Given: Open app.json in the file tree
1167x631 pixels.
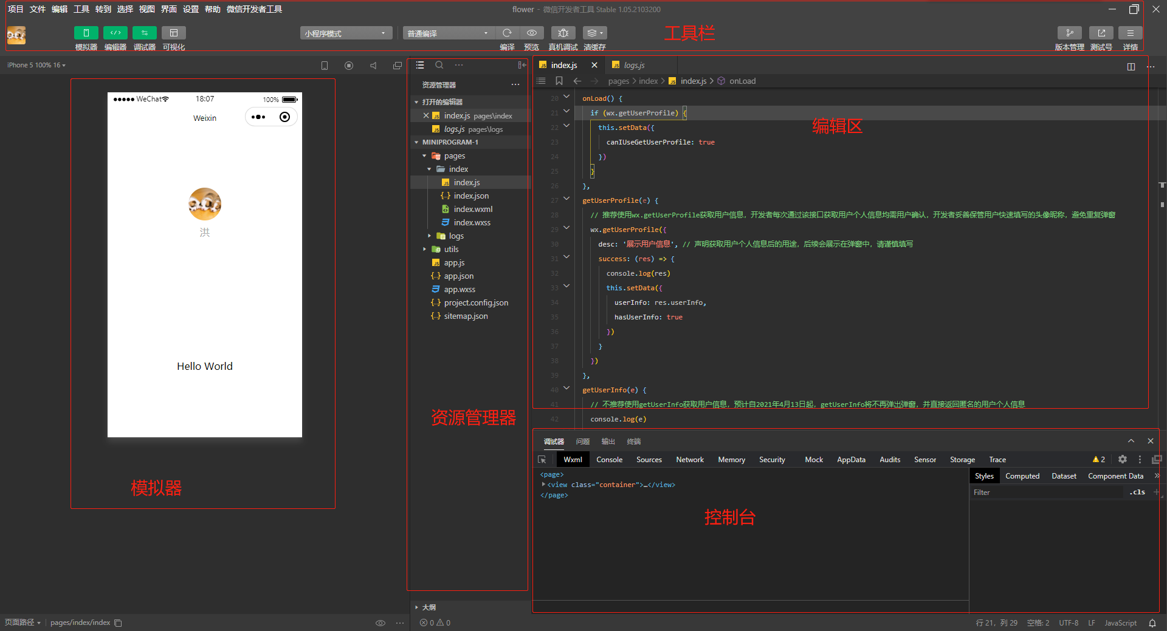Looking at the screenshot, I should coord(458,276).
